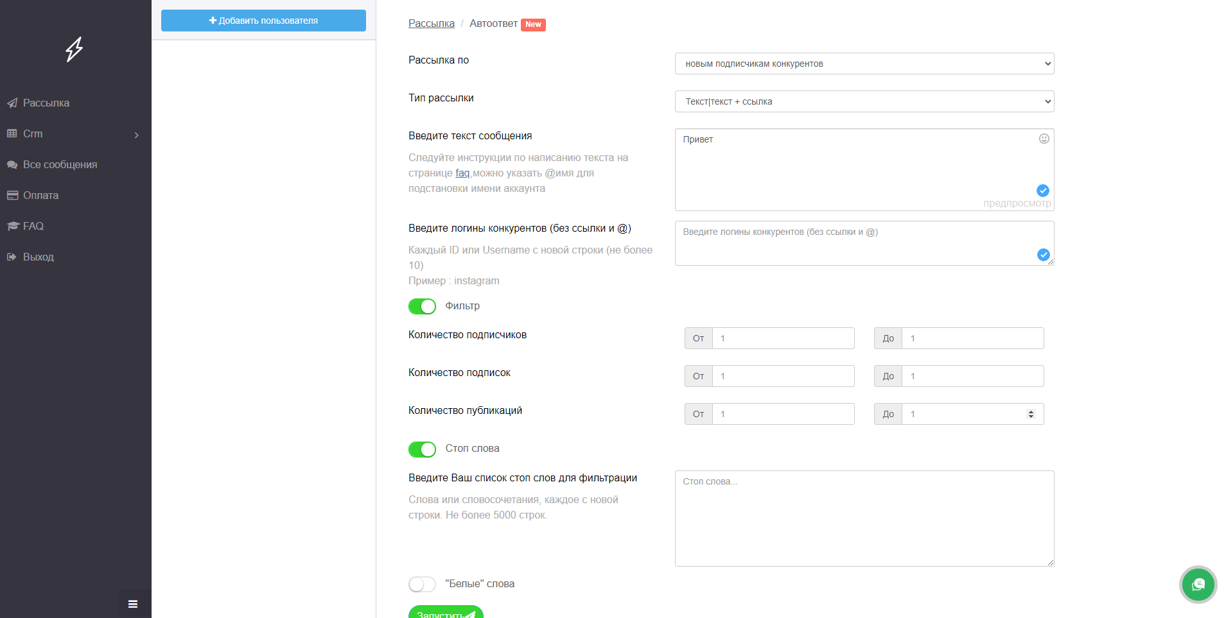Open Crm in the sidebar menu
Screen dimensions: 1226x618
pyautogui.click(x=33, y=133)
